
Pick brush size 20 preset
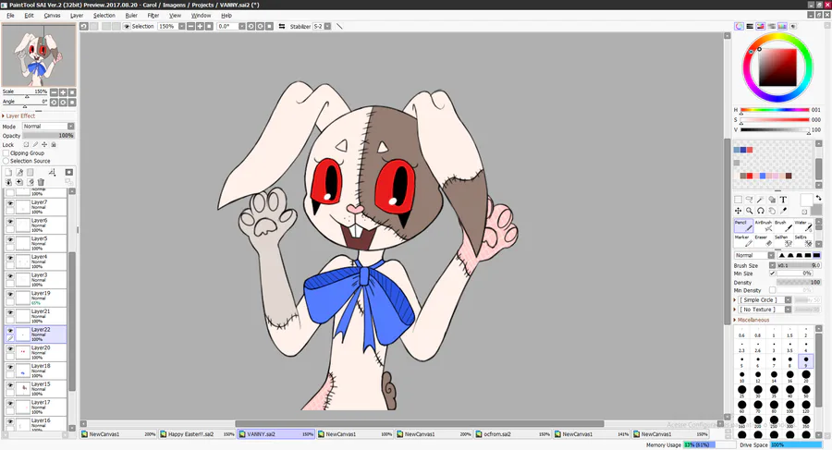tap(806, 376)
